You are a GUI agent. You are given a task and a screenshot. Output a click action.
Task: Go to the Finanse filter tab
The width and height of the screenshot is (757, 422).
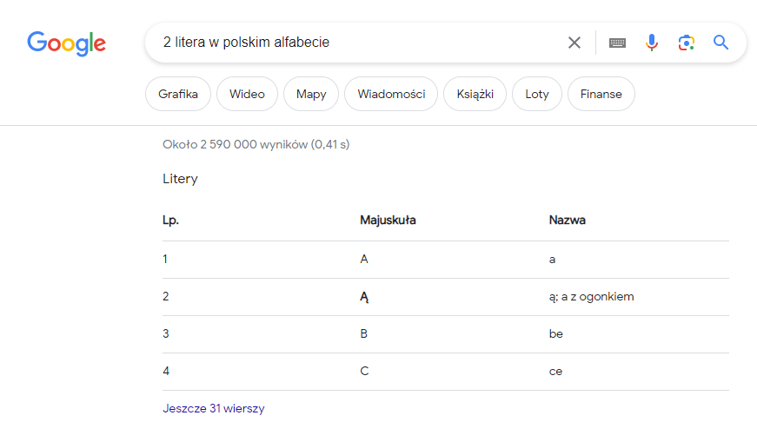pyautogui.click(x=601, y=95)
